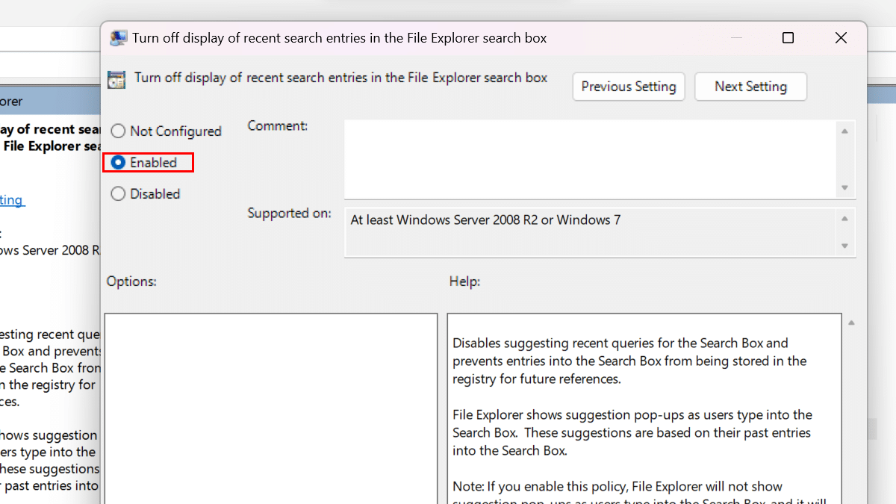The width and height of the screenshot is (896, 504).
Task: Click the policy icon in the title bar
Action: [x=118, y=38]
